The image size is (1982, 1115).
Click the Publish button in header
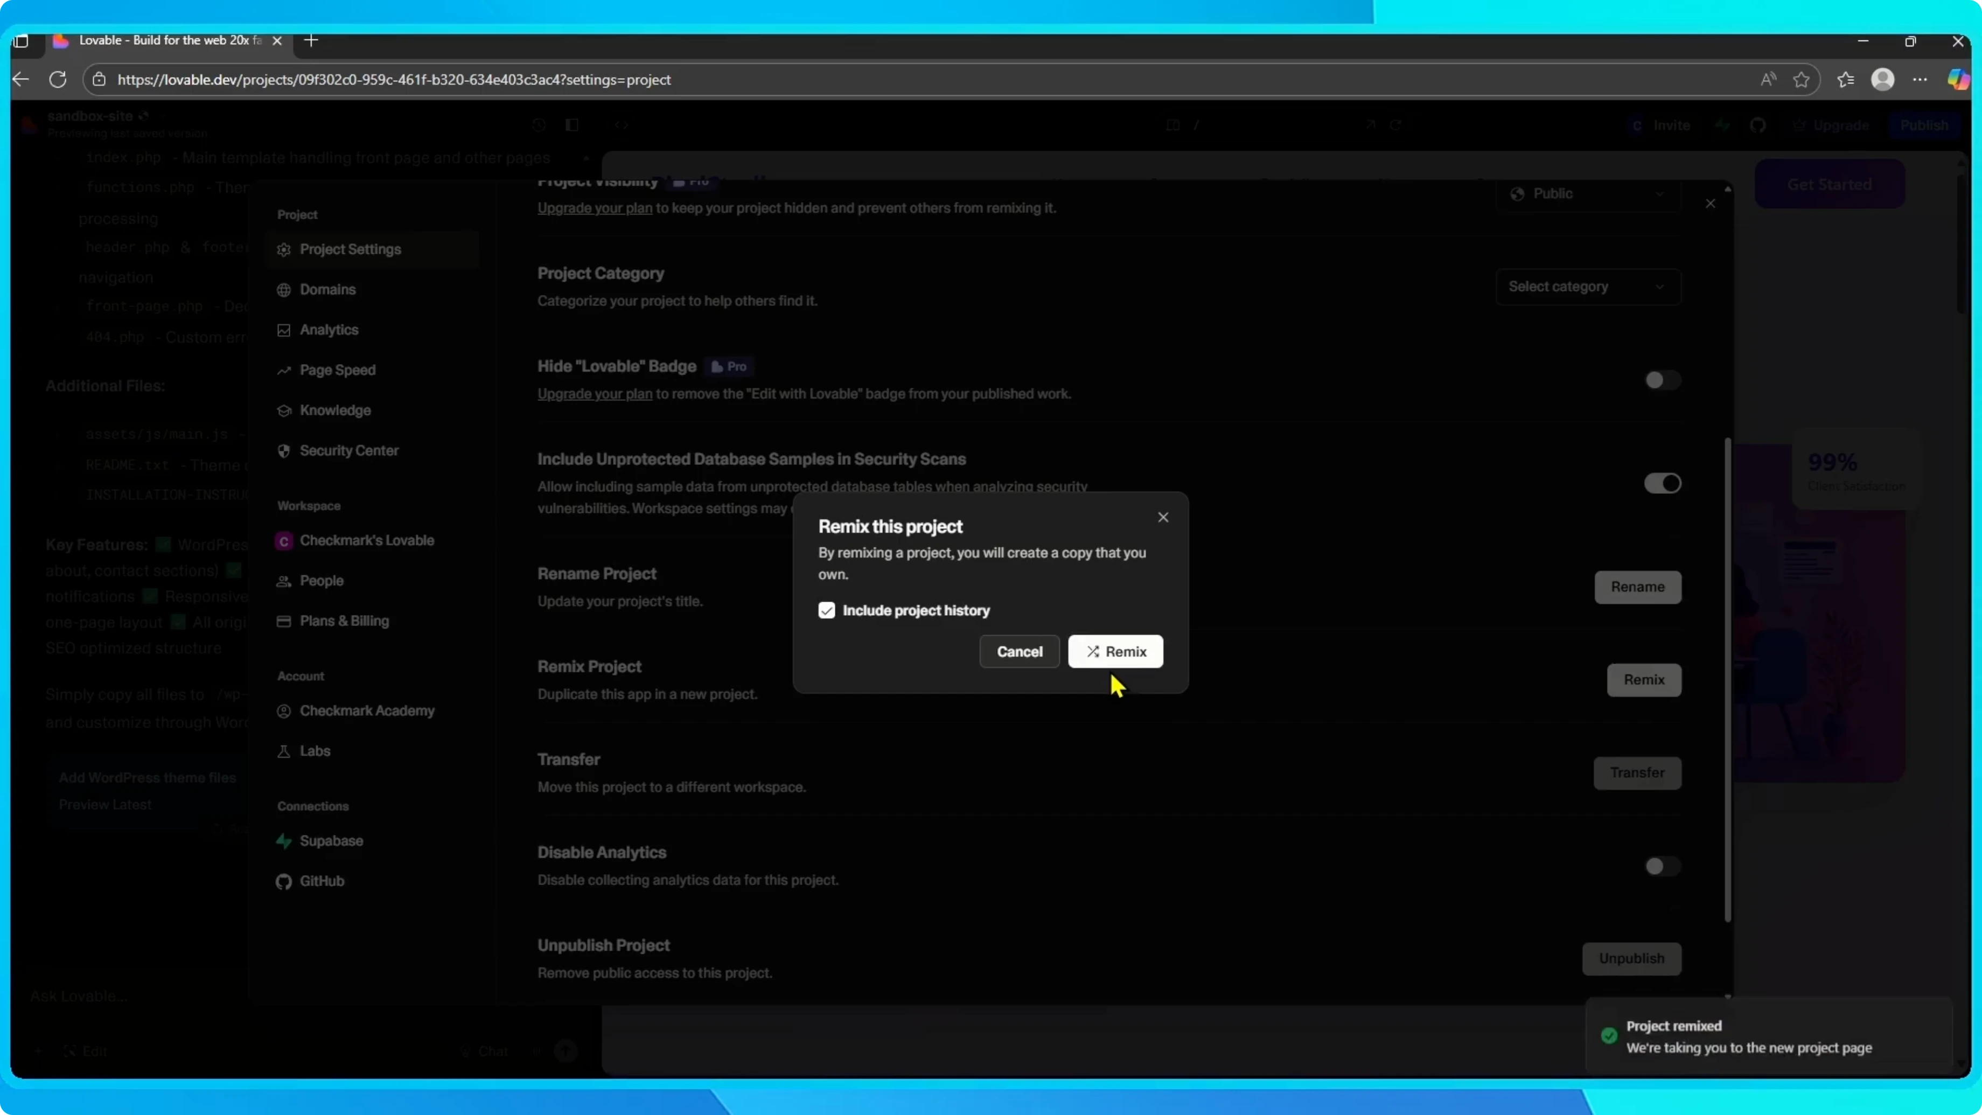click(1923, 126)
